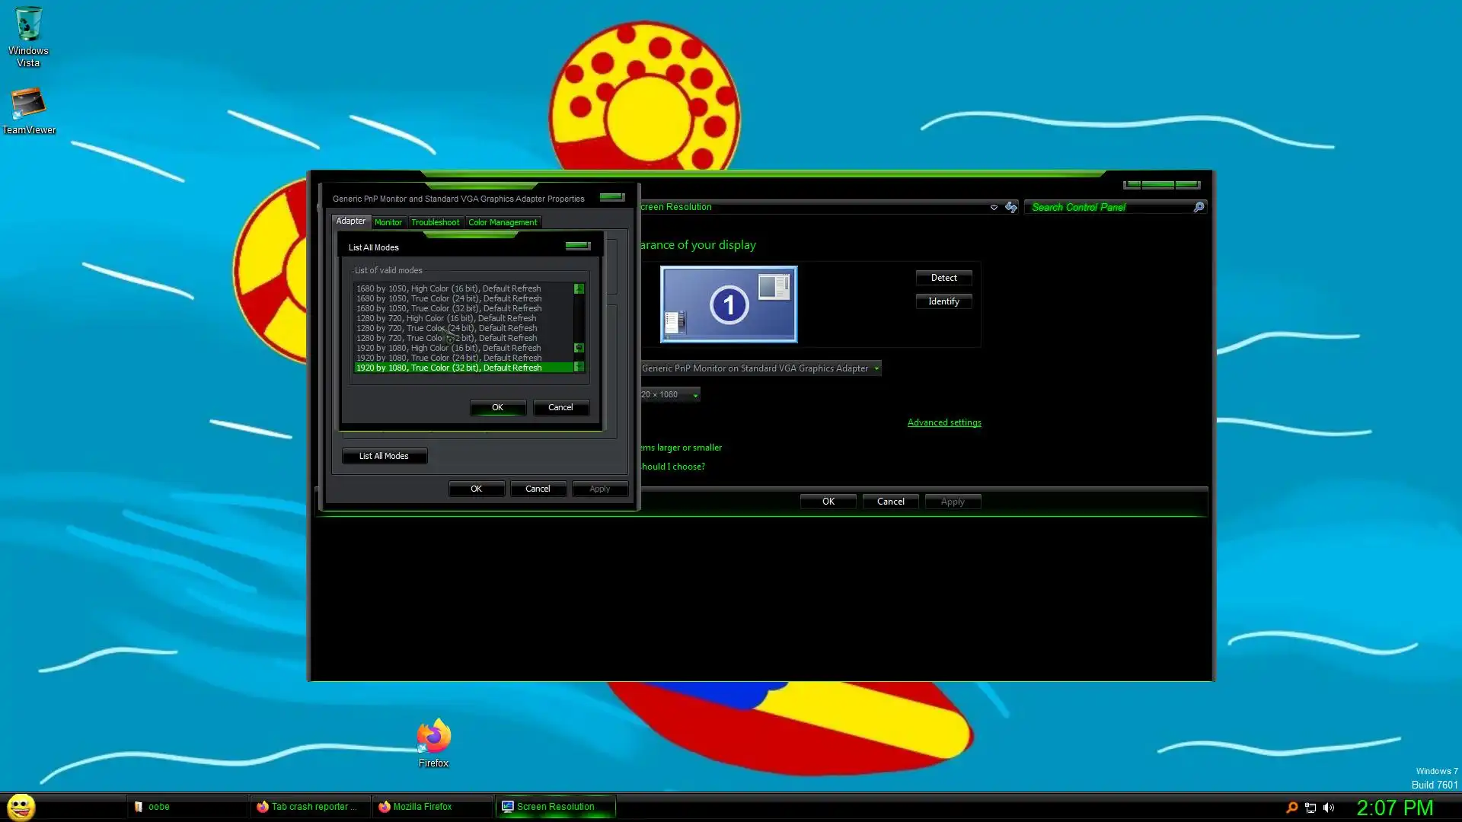This screenshot has width=1462, height=822.
Task: Click the smiley face Start button
Action: (21, 807)
